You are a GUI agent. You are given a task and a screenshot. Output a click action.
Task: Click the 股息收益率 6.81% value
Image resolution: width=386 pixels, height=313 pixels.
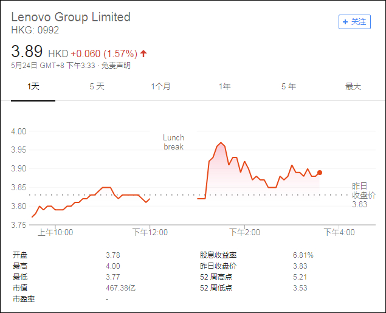303,255
